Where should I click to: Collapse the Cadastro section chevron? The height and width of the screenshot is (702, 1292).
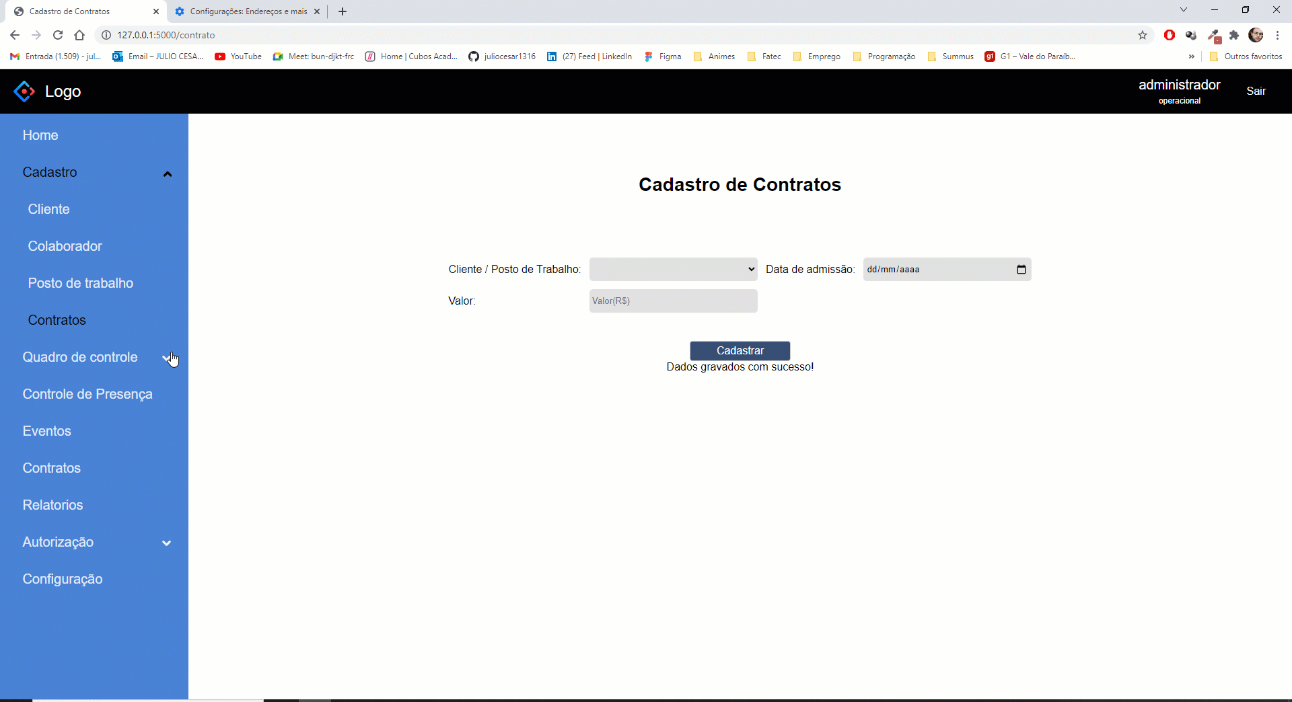pyautogui.click(x=167, y=173)
